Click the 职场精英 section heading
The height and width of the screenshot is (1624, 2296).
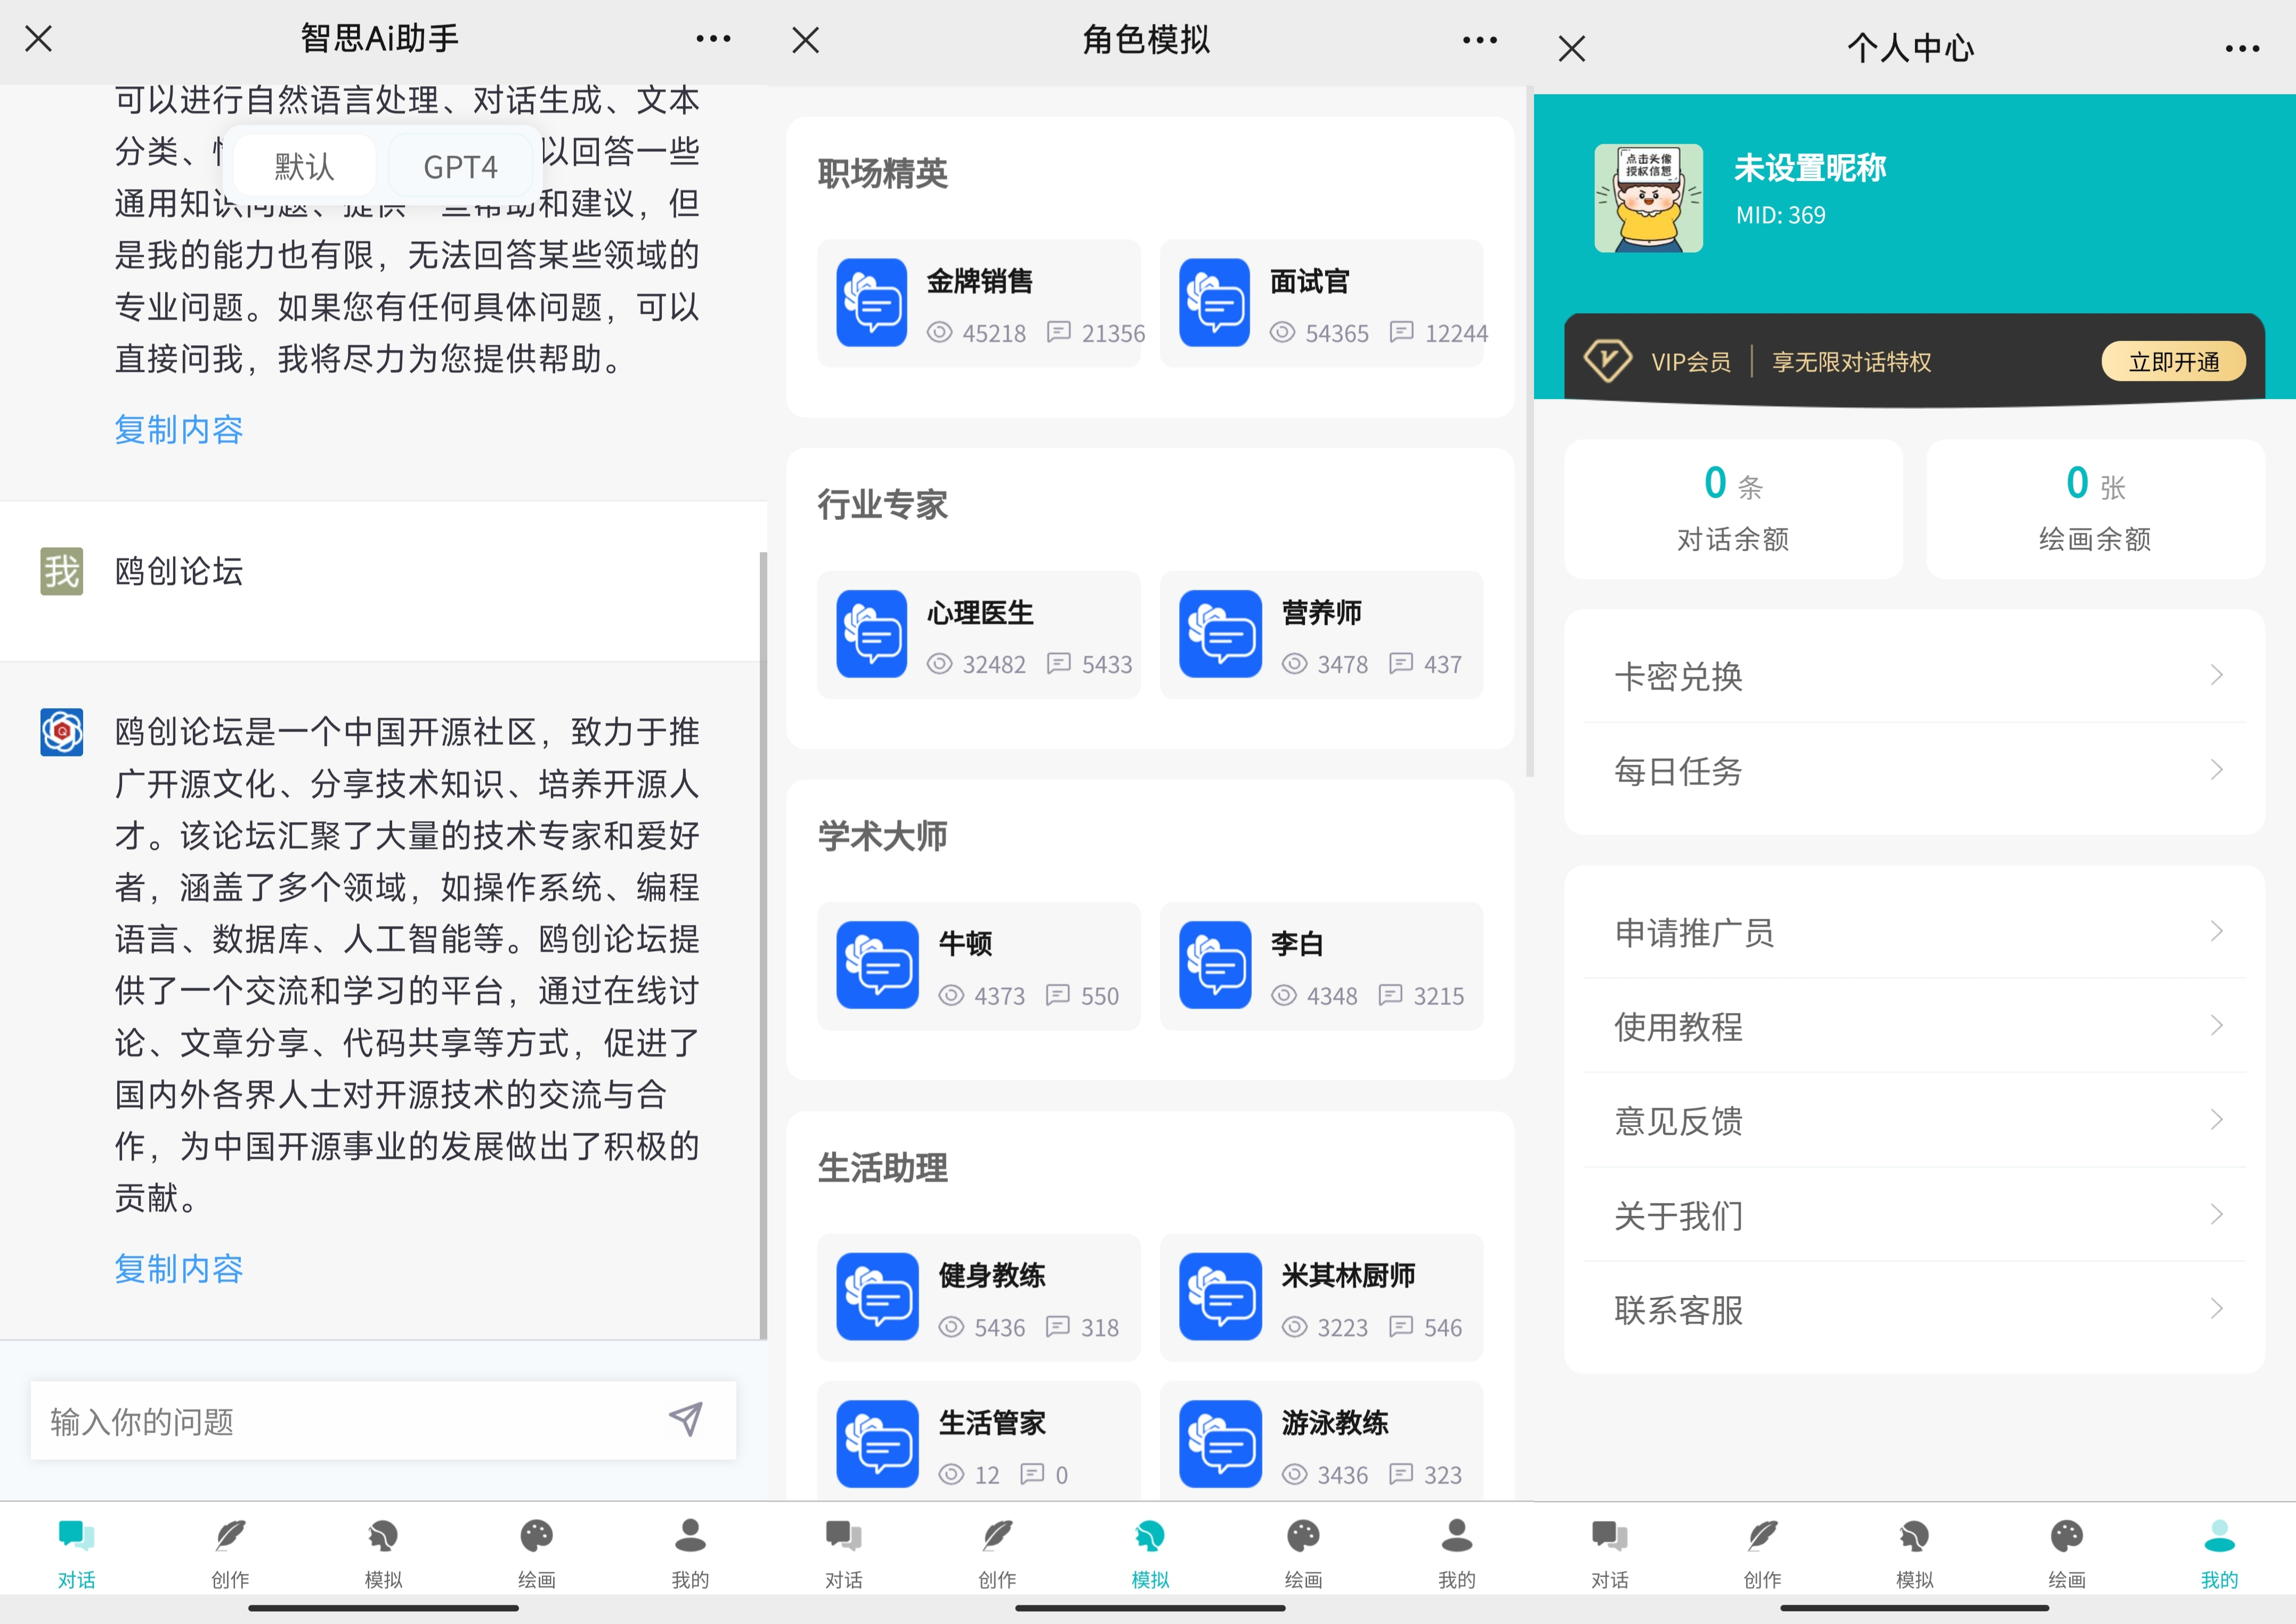coord(882,173)
